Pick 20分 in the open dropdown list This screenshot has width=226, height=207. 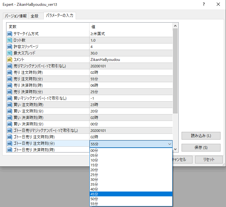(131, 170)
